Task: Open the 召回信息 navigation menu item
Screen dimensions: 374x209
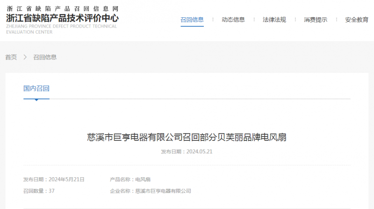Action: 192,20
